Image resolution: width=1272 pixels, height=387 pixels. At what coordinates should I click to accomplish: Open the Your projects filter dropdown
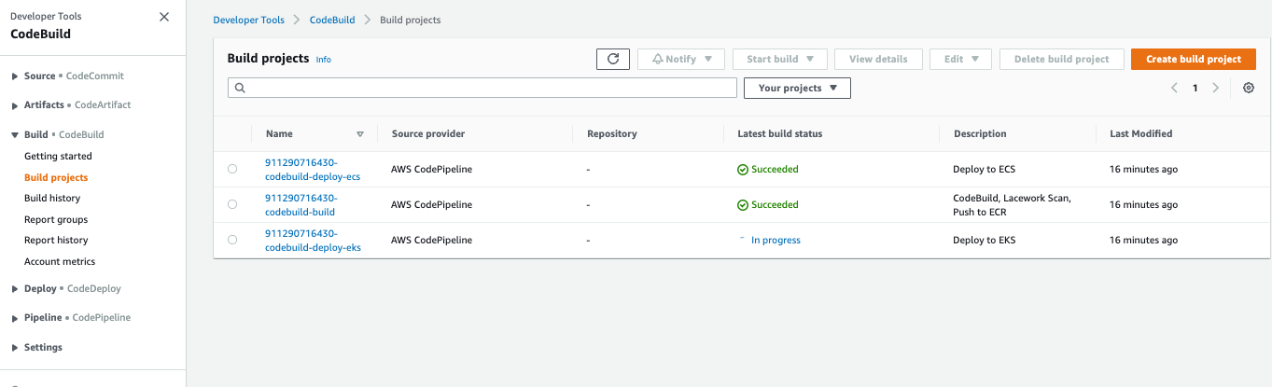(x=797, y=88)
